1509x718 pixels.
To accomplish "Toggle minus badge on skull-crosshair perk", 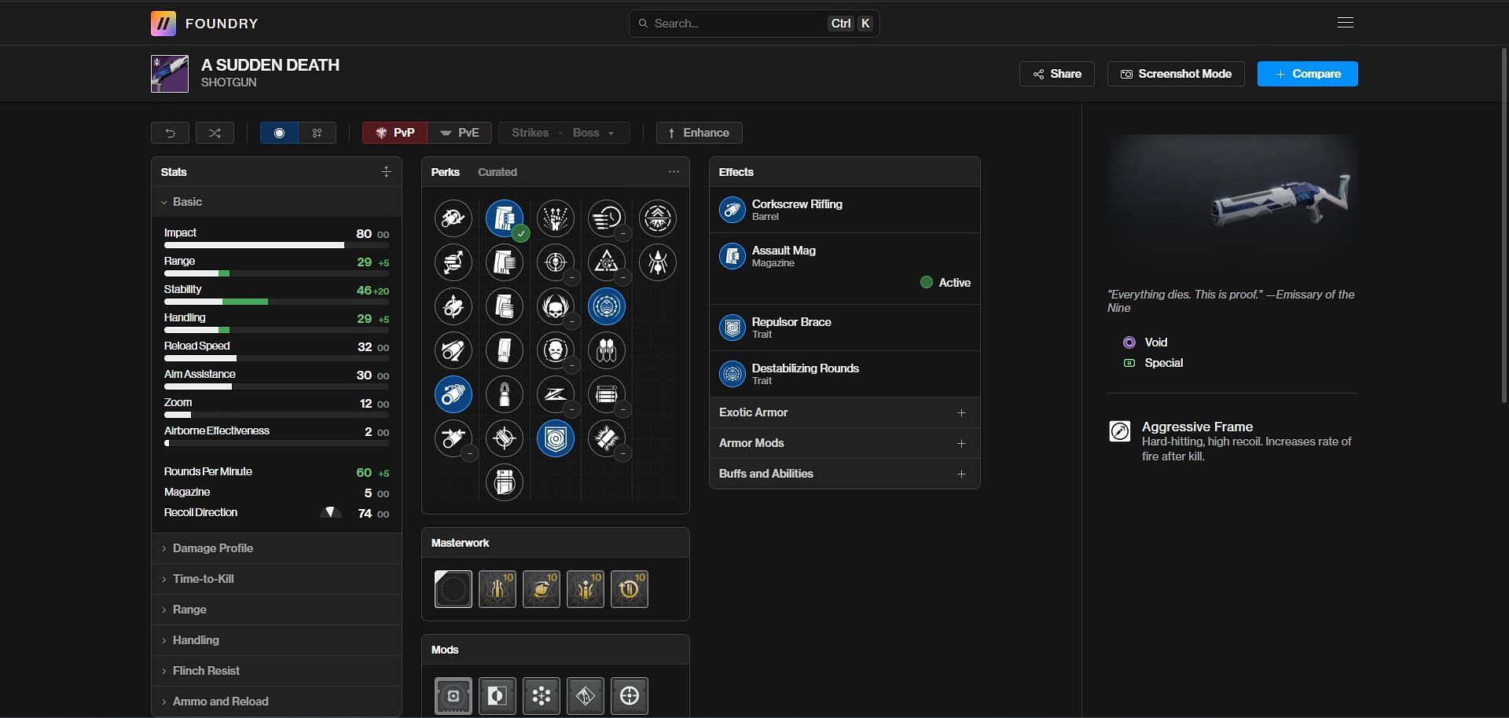I will 571,277.
